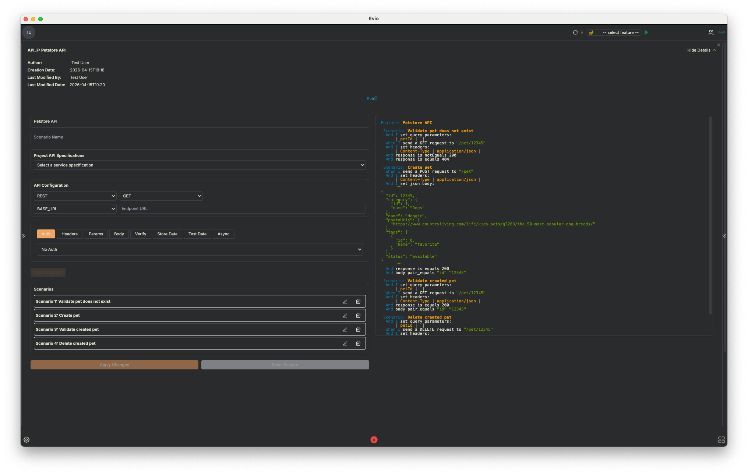
Task: Select Scenario 4: Delete created pet row
Action: click(x=200, y=343)
